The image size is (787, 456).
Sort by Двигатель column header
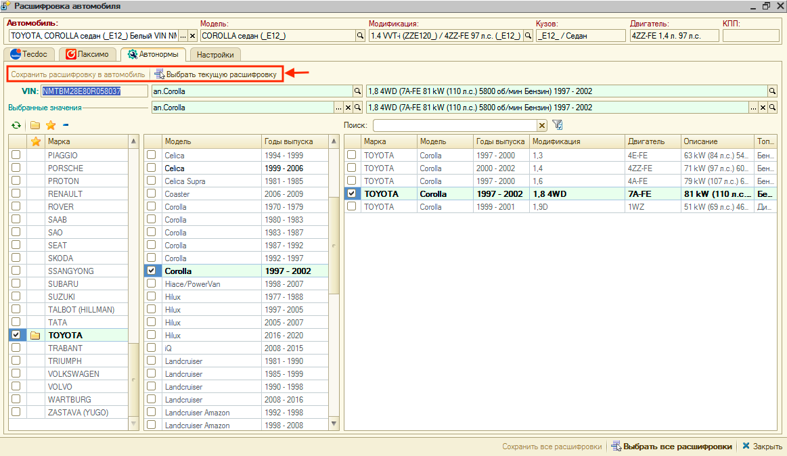(x=652, y=141)
